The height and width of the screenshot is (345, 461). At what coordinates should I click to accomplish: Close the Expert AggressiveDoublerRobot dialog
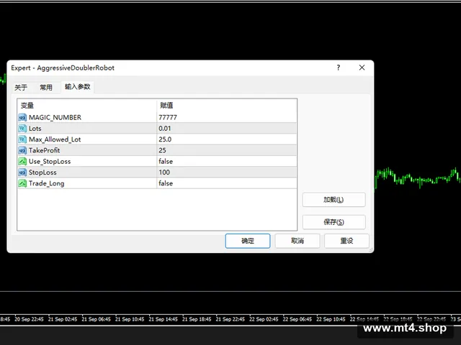pos(362,68)
